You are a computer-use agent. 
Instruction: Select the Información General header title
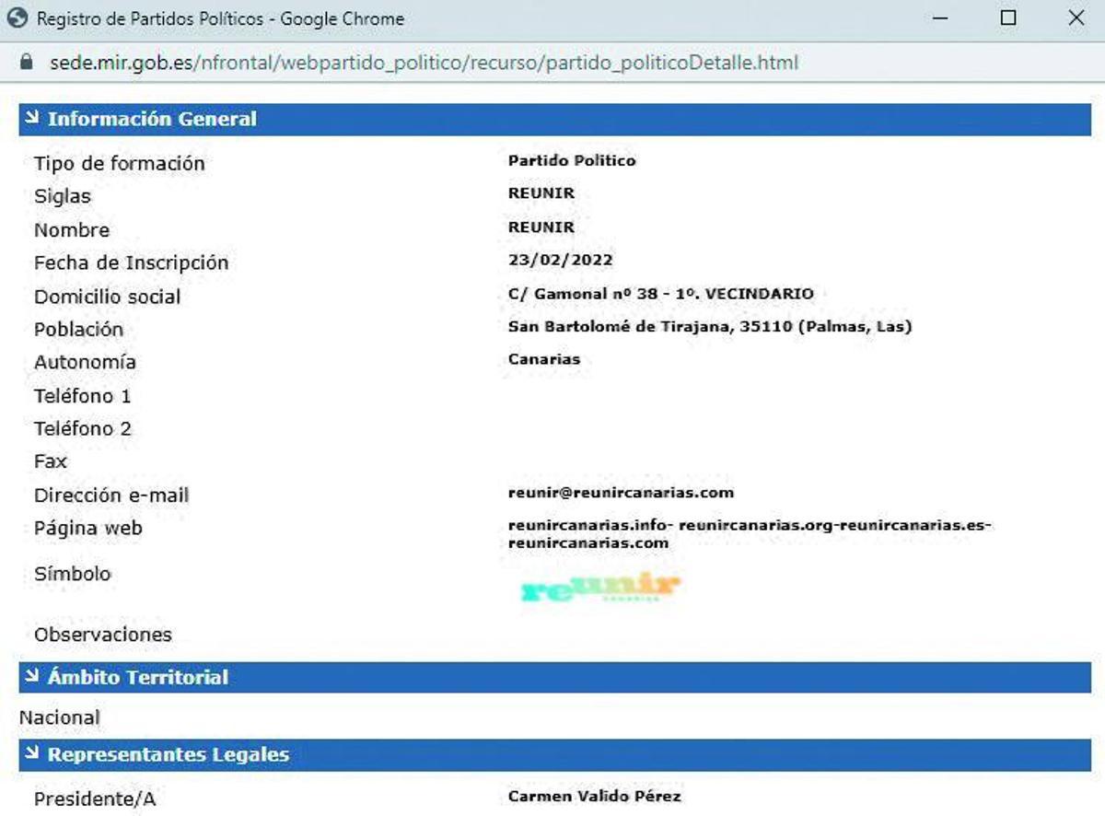coord(152,119)
